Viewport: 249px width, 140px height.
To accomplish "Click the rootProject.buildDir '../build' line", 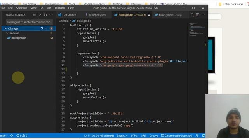I will tap(97, 114).
